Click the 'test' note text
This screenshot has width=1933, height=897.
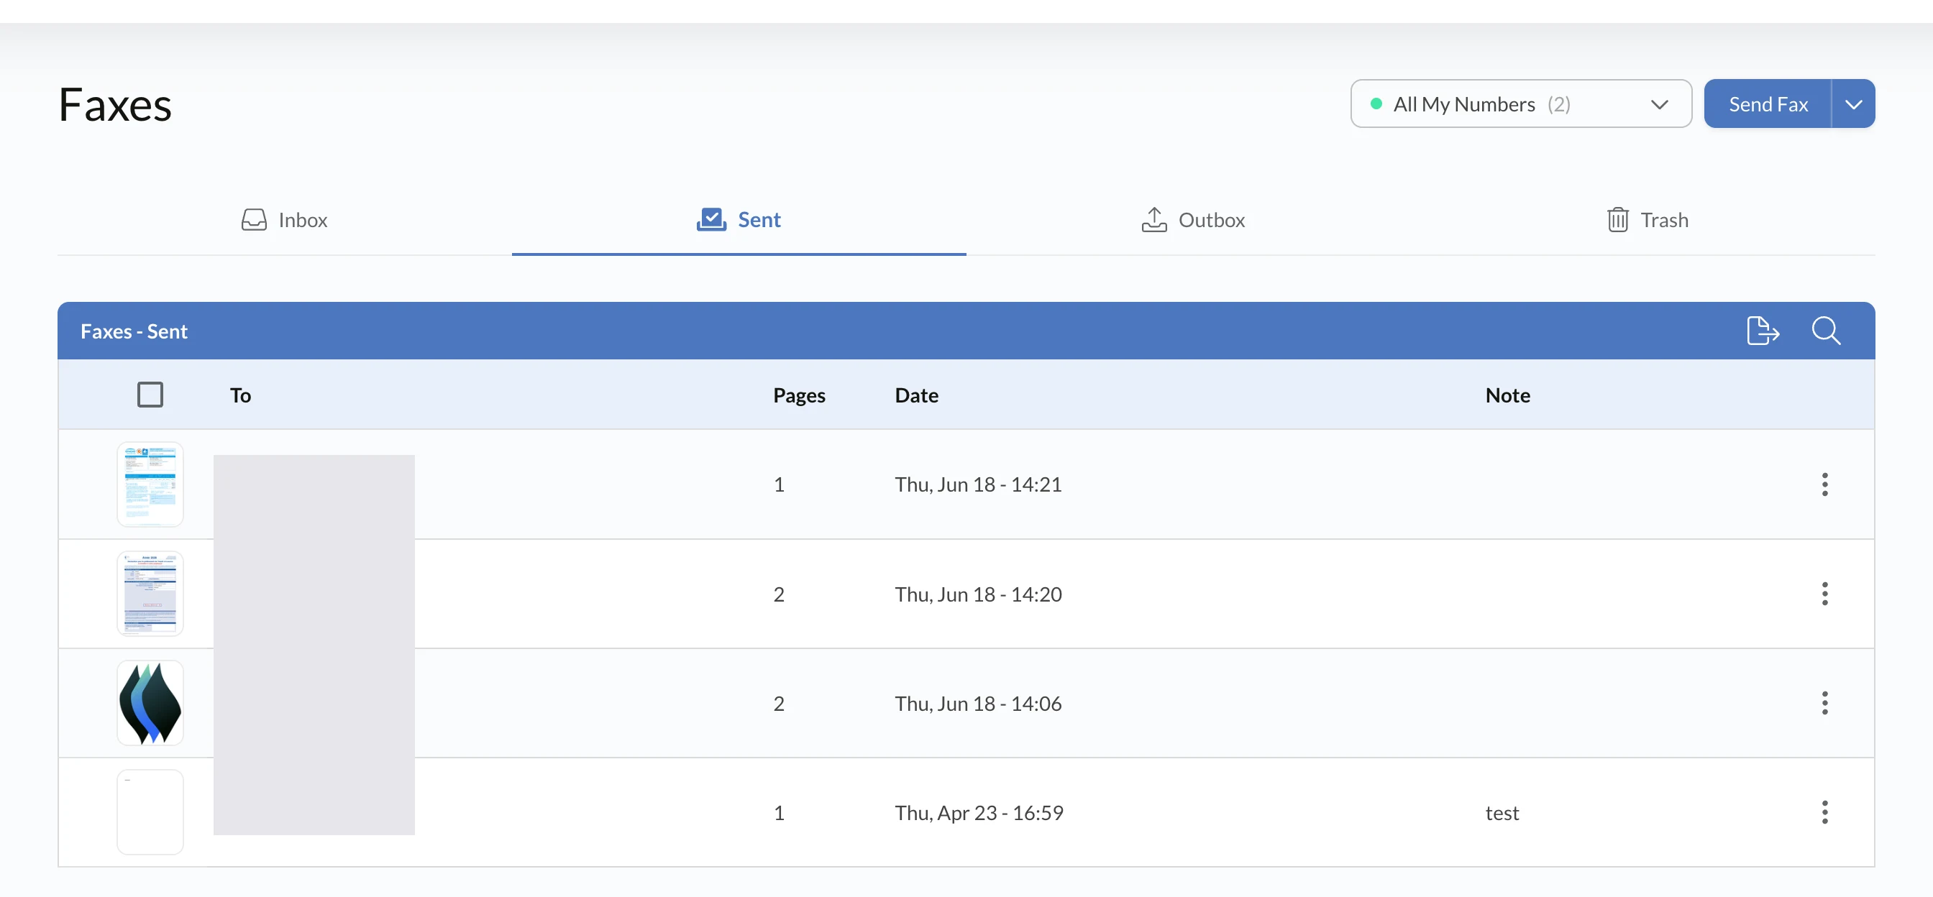click(x=1502, y=813)
